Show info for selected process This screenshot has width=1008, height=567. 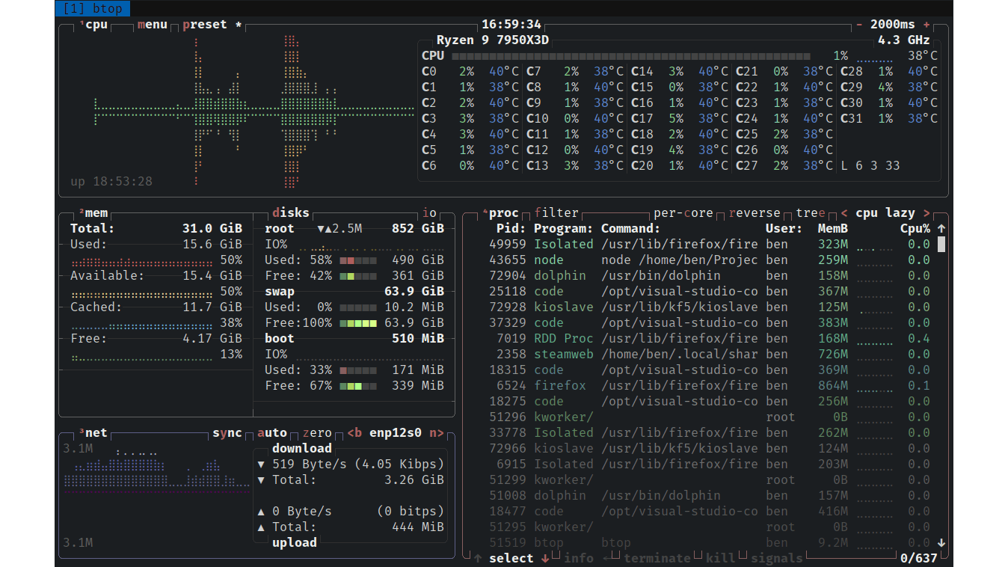579,559
